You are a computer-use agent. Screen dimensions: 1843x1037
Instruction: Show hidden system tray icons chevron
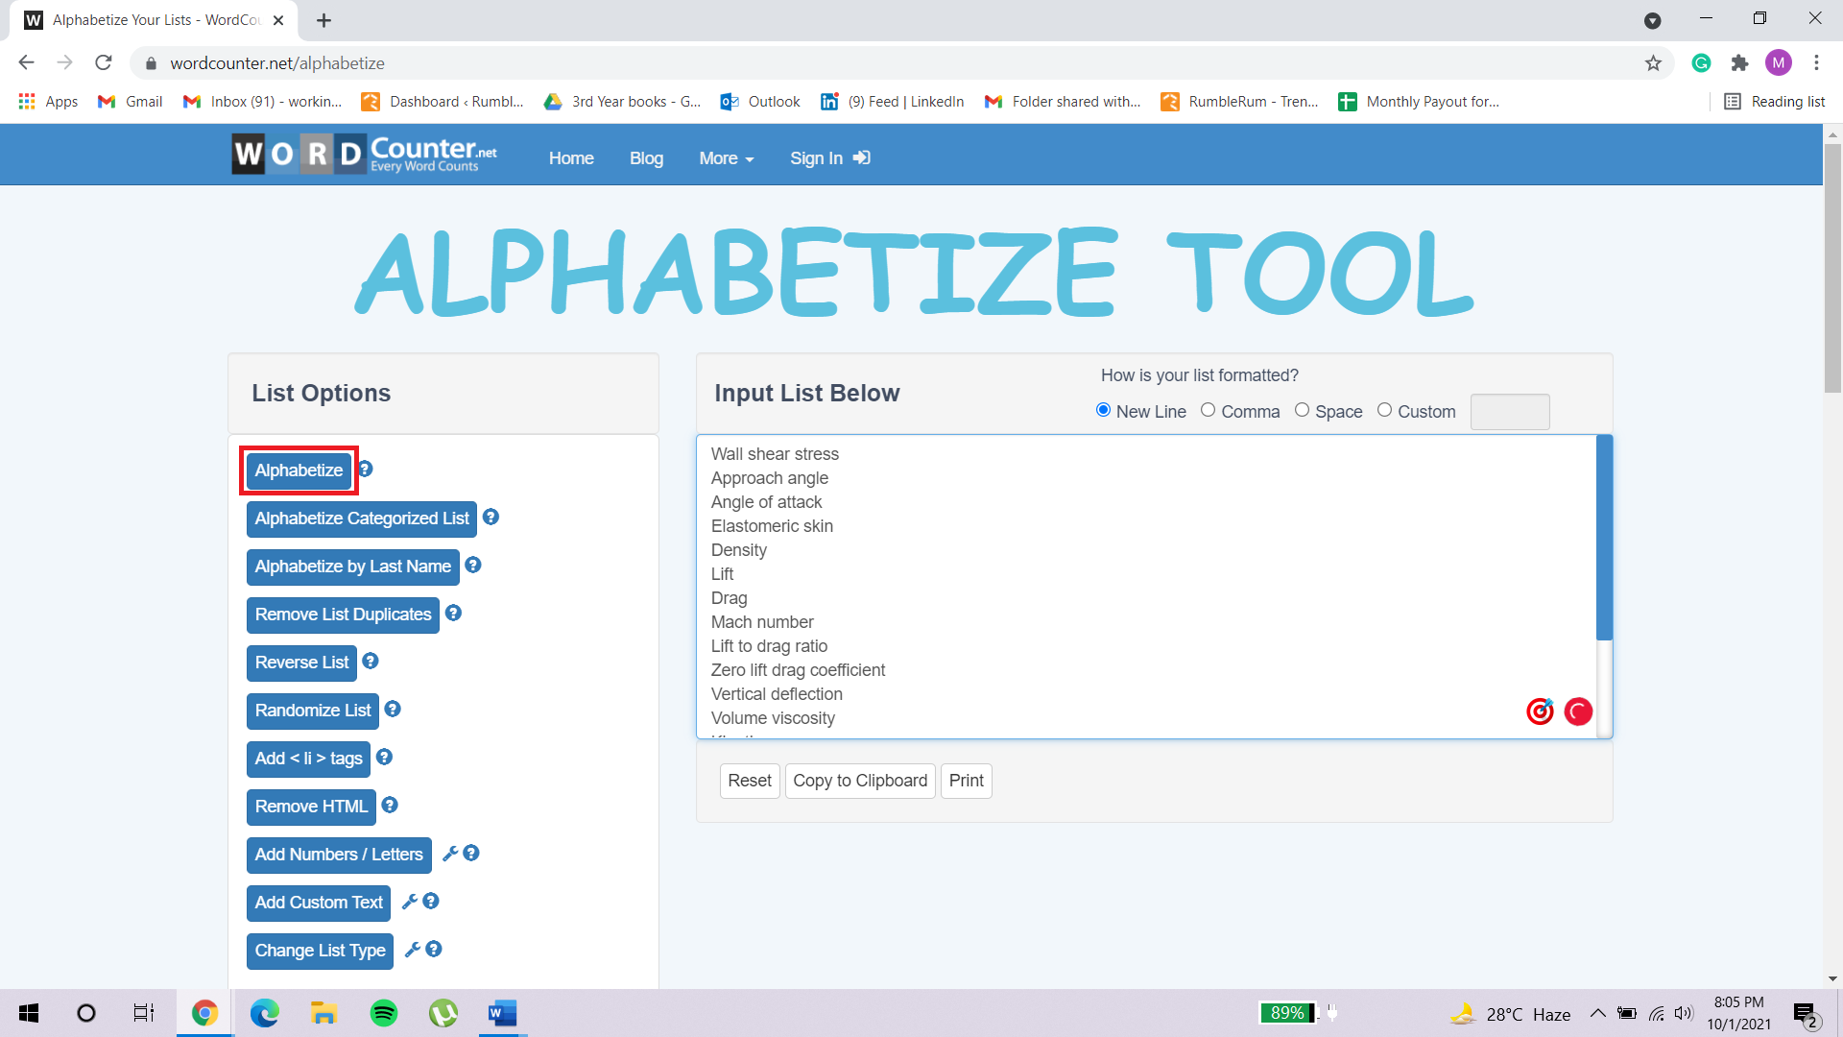coord(1598,1013)
